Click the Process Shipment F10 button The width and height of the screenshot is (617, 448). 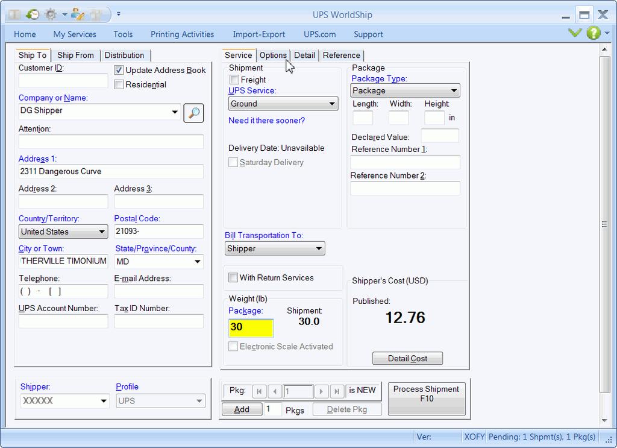tap(427, 399)
